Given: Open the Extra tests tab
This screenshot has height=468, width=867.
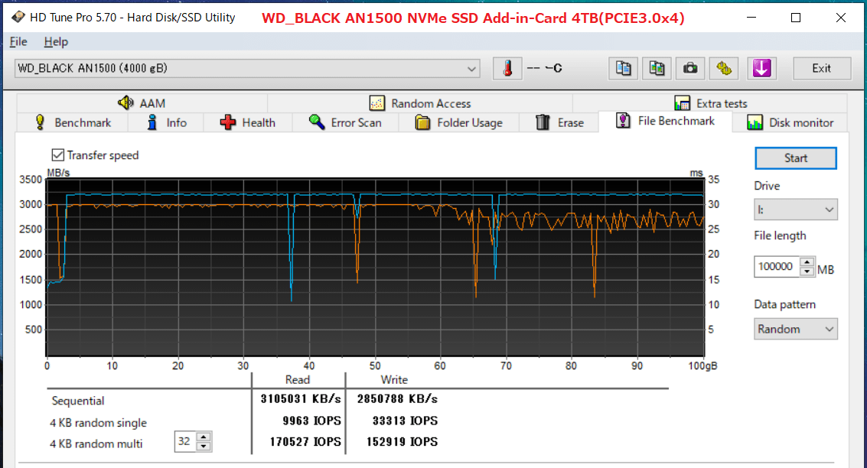Looking at the screenshot, I should click(x=711, y=103).
